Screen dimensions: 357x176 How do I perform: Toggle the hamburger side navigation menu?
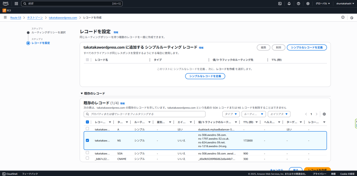coord(5,17)
